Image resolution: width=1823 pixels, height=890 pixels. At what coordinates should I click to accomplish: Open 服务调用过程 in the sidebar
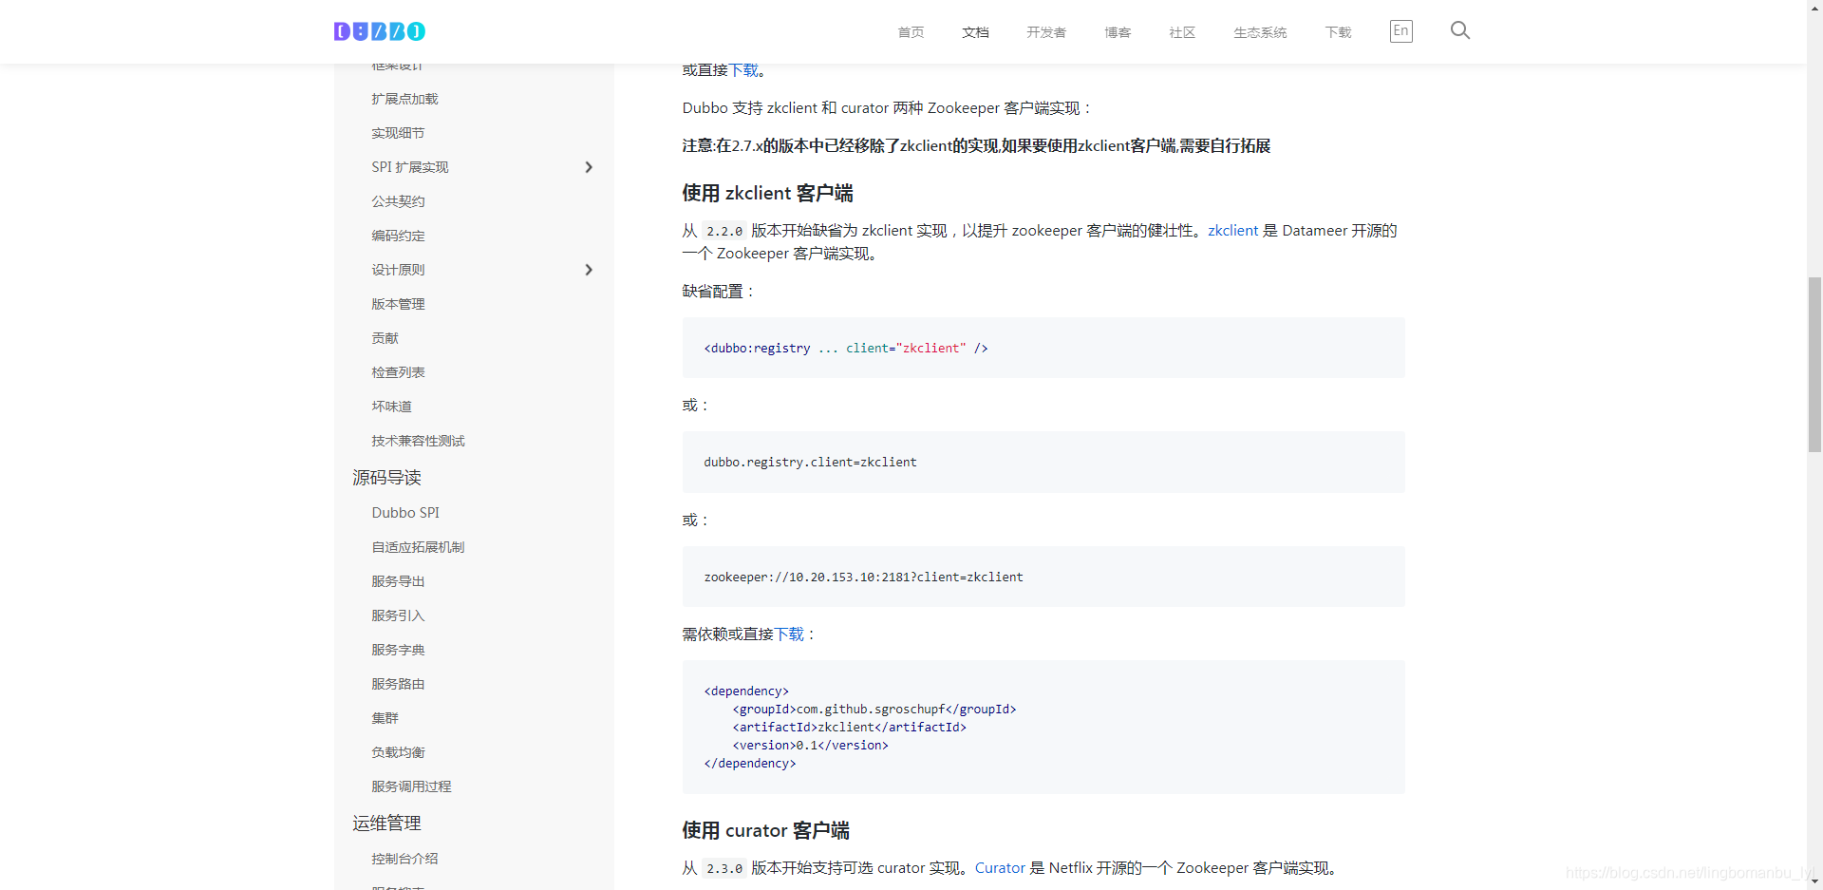[411, 786]
